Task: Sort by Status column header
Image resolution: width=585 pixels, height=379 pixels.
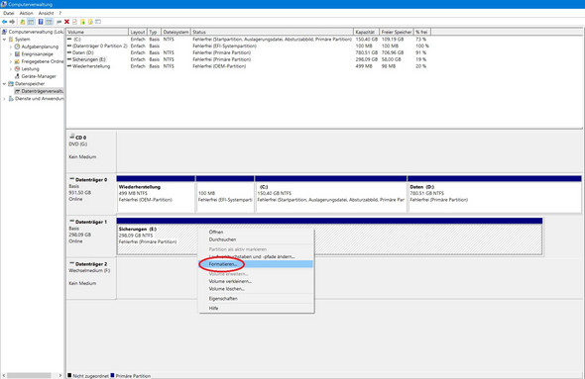Action: pos(272,32)
